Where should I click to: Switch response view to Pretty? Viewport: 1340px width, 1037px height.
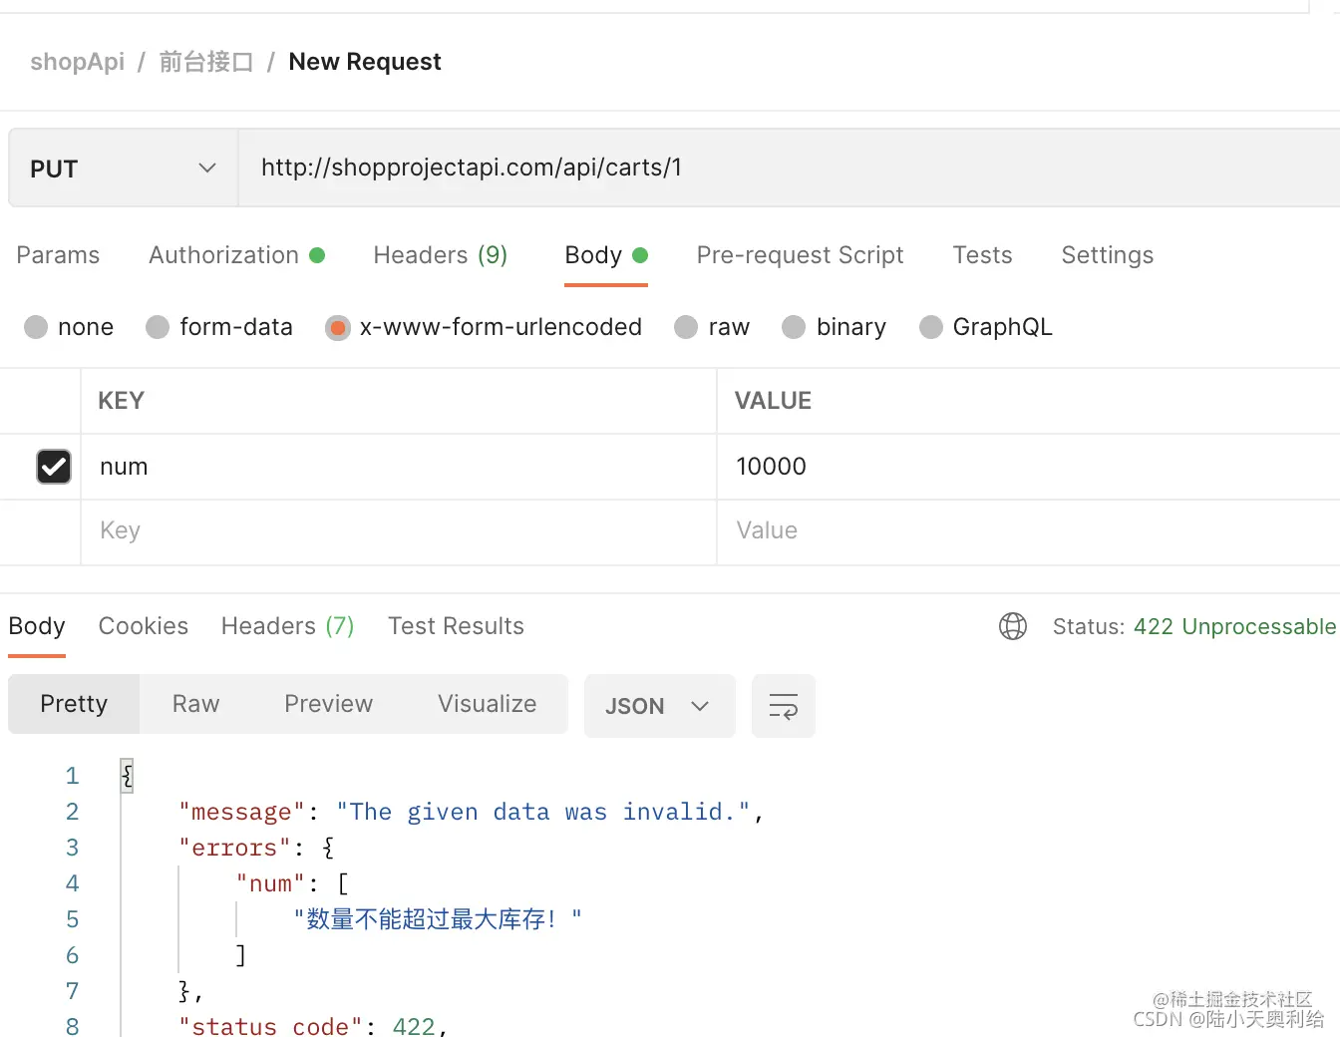[74, 704]
